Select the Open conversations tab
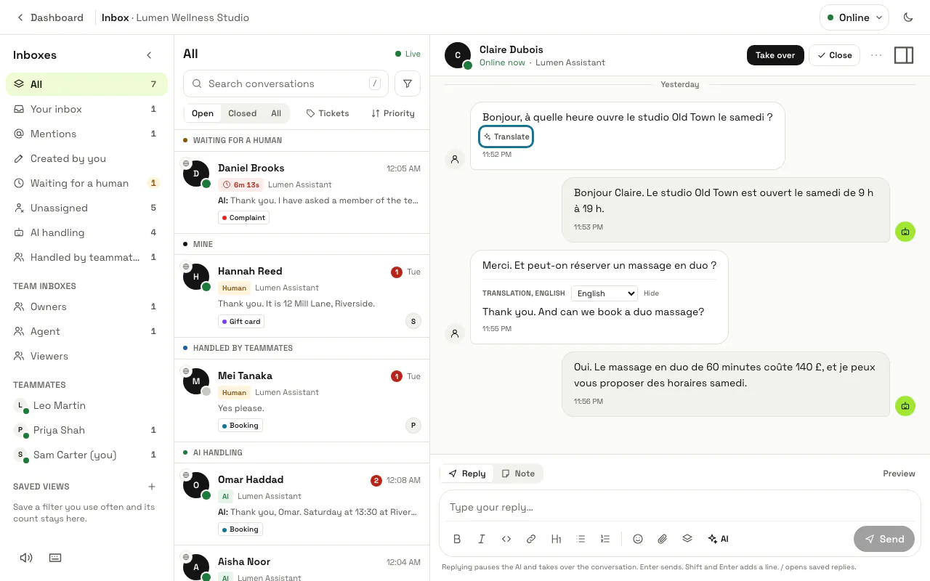This screenshot has height=581, width=930. pos(203,113)
